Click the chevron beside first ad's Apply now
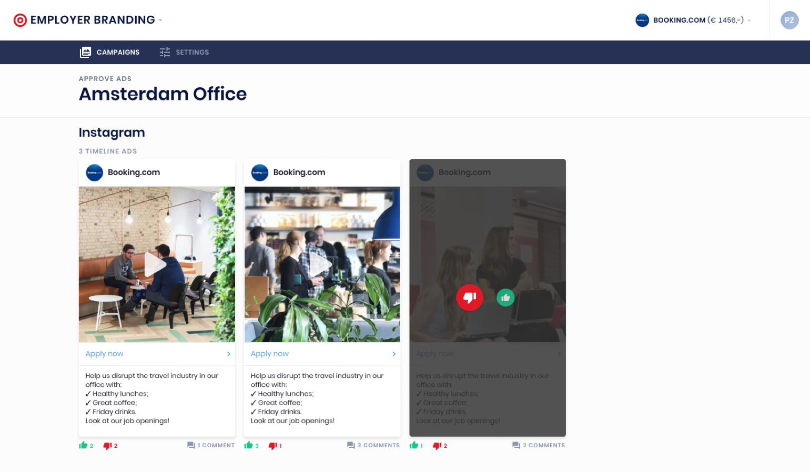 (228, 354)
